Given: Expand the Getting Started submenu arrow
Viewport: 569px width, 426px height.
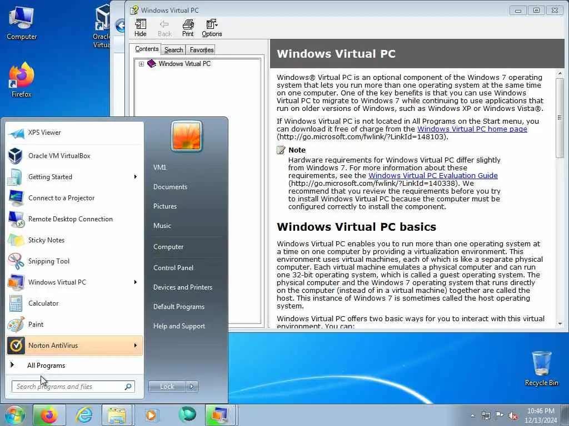Looking at the screenshot, I should point(136,177).
